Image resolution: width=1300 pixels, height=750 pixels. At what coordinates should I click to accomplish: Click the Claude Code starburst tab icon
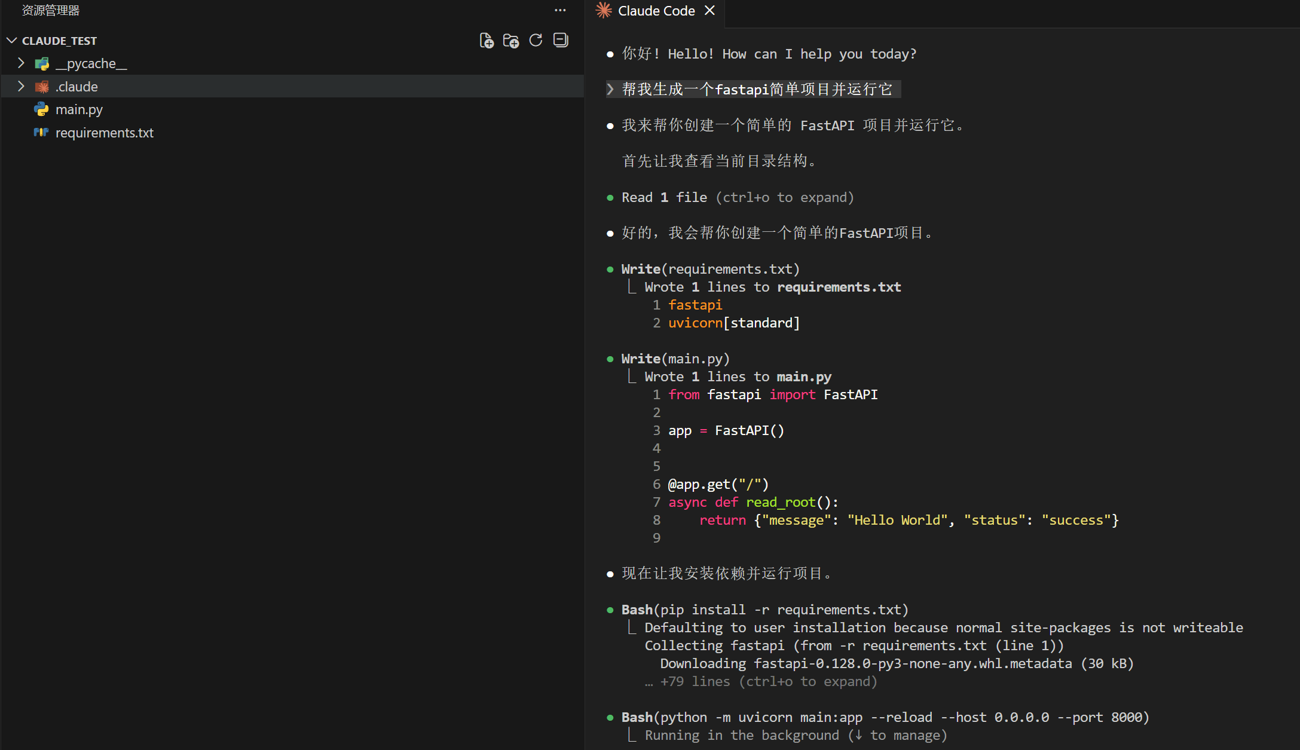tap(604, 11)
